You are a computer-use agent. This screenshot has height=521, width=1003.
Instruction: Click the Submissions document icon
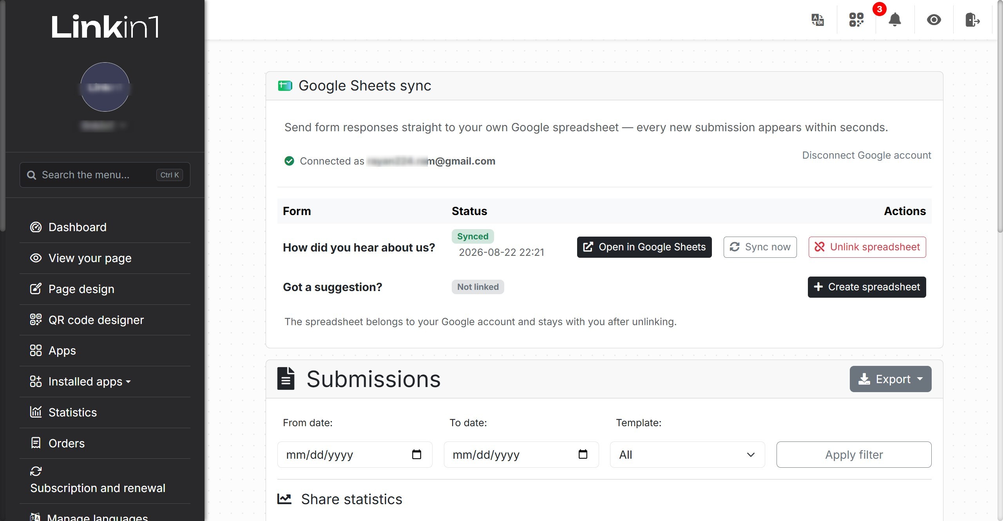(286, 379)
